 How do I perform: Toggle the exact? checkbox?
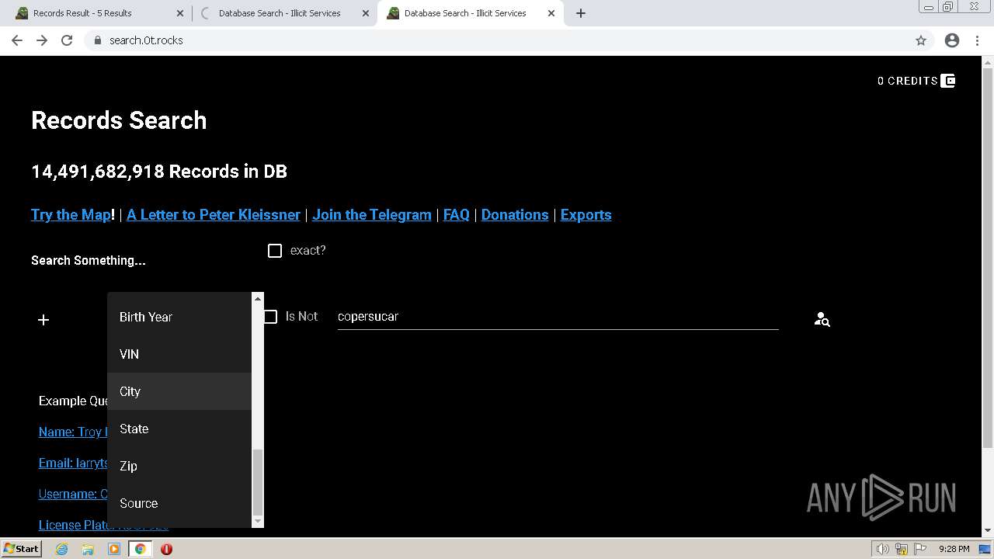tap(275, 251)
